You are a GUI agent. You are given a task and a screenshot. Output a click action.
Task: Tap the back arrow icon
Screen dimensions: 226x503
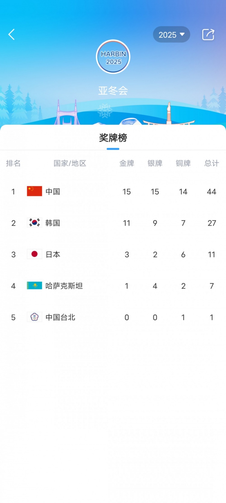11,35
